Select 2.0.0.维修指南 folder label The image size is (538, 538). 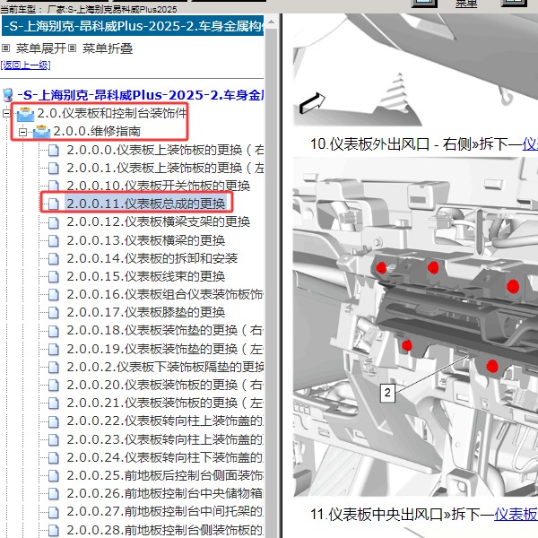tap(97, 132)
